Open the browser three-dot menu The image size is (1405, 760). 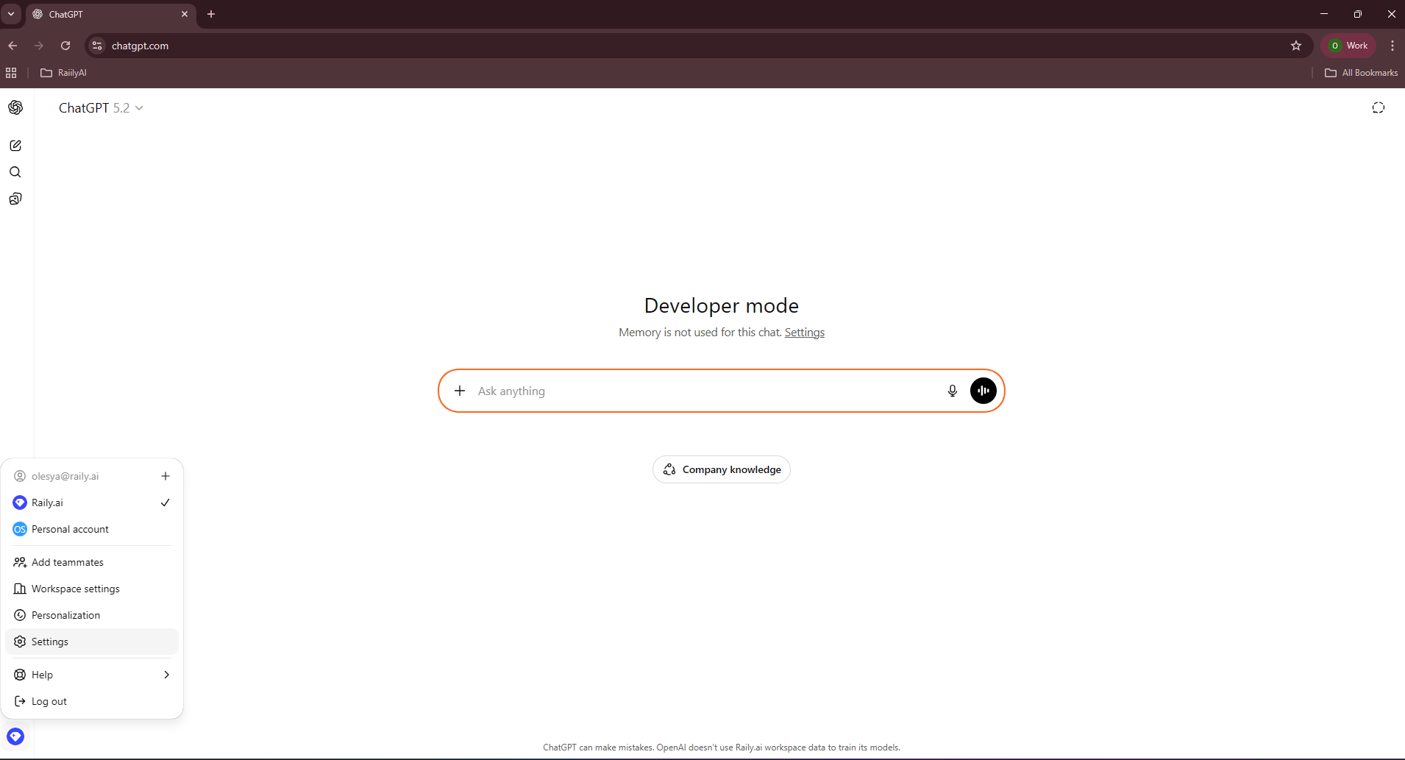click(x=1392, y=46)
